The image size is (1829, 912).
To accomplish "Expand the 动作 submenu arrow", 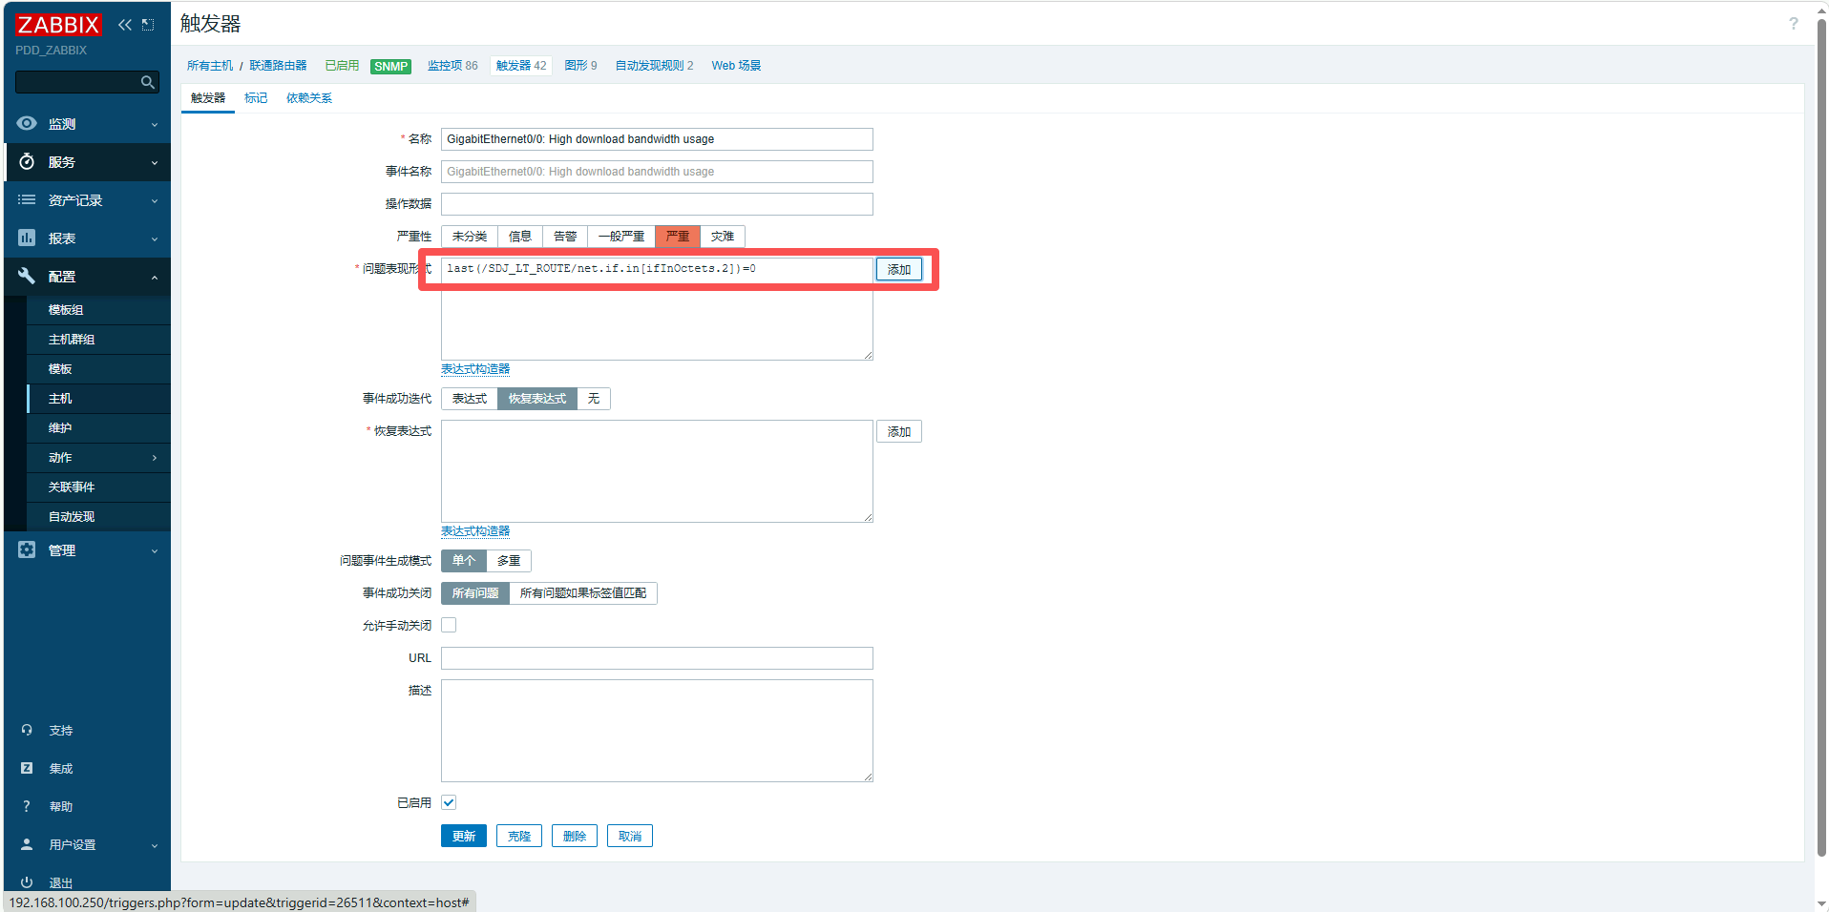I will (154, 458).
